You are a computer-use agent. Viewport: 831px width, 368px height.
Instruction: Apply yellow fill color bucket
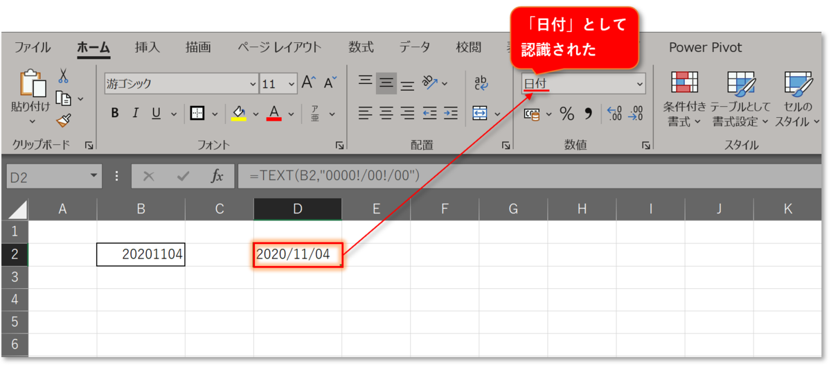pyautogui.click(x=239, y=113)
